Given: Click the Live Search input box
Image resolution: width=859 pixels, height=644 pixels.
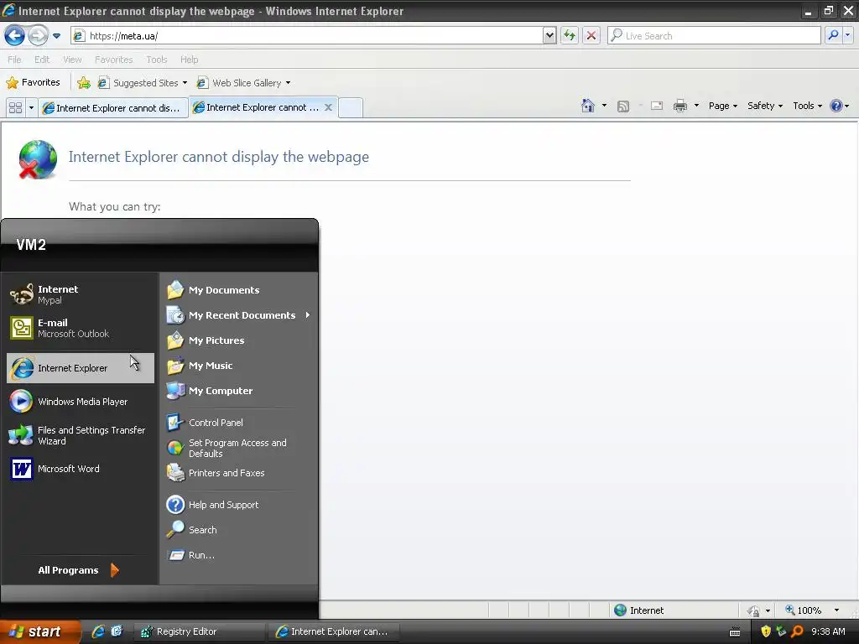Looking at the screenshot, I should pos(715,36).
